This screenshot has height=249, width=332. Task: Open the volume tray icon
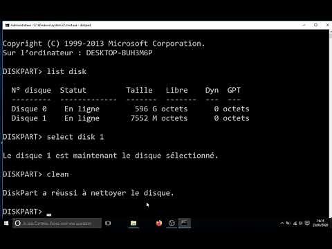[x=301, y=223]
